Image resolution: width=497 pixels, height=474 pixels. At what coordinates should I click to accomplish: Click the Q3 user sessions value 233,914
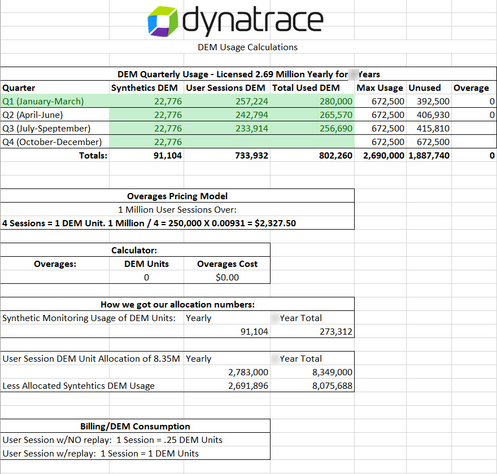252,129
